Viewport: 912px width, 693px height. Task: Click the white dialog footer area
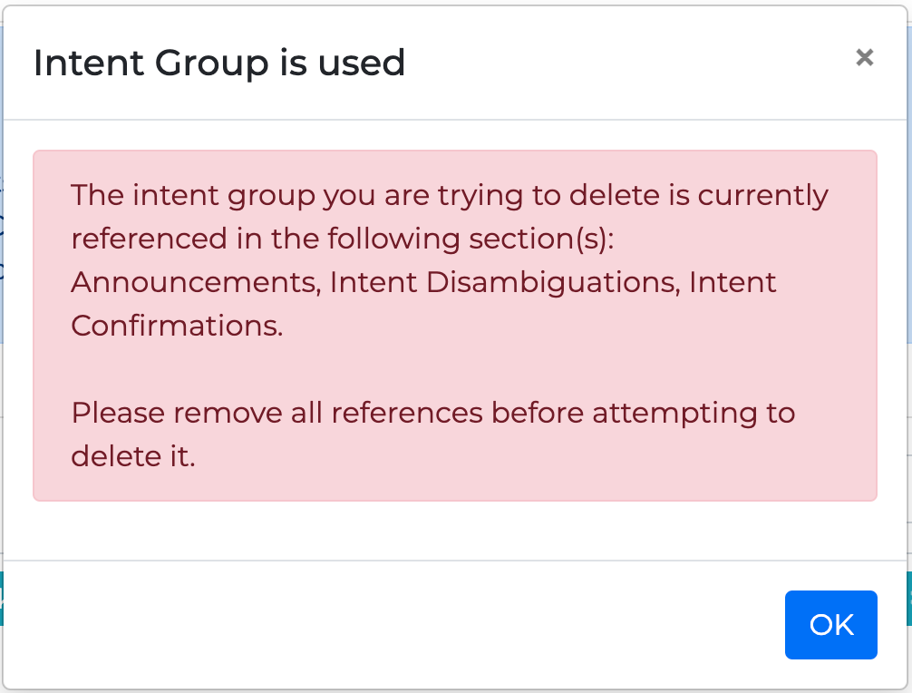(363, 625)
